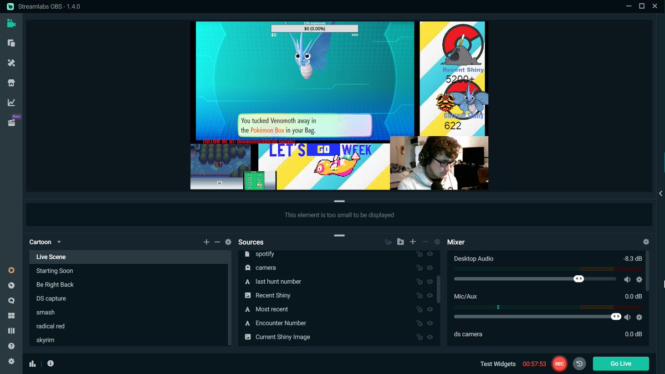Add a new scene with plus
The height and width of the screenshot is (374, 665).
[207, 242]
